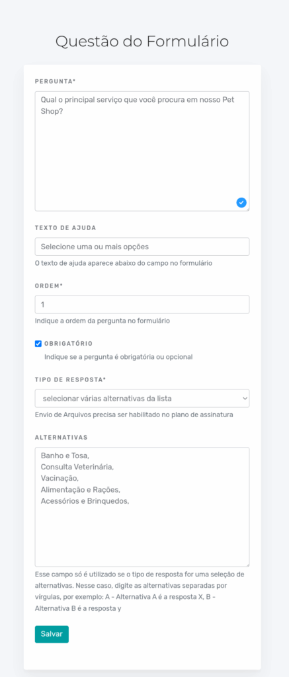Click the chevron arrow of response type select
The image size is (289, 677).
(x=245, y=399)
